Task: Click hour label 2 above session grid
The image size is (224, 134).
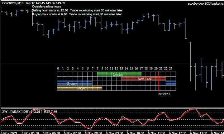Action: tap(68, 68)
